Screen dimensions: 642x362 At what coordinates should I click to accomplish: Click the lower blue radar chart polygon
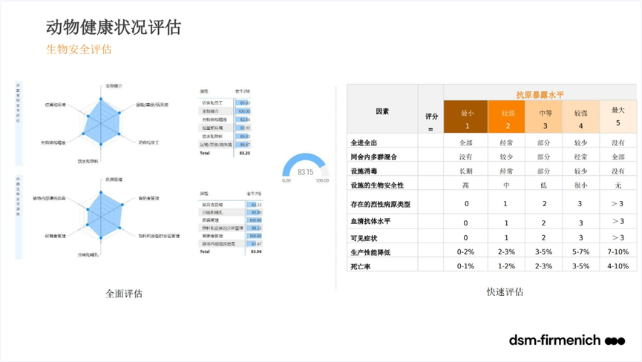pos(103,214)
